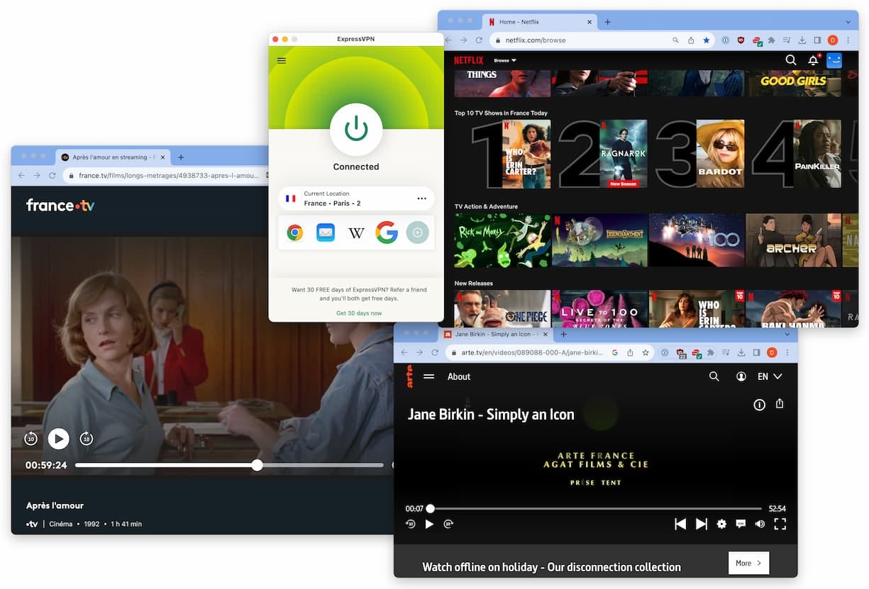Open the Netflix profile avatar
The width and height of the screenshot is (869, 589).
pos(834,60)
